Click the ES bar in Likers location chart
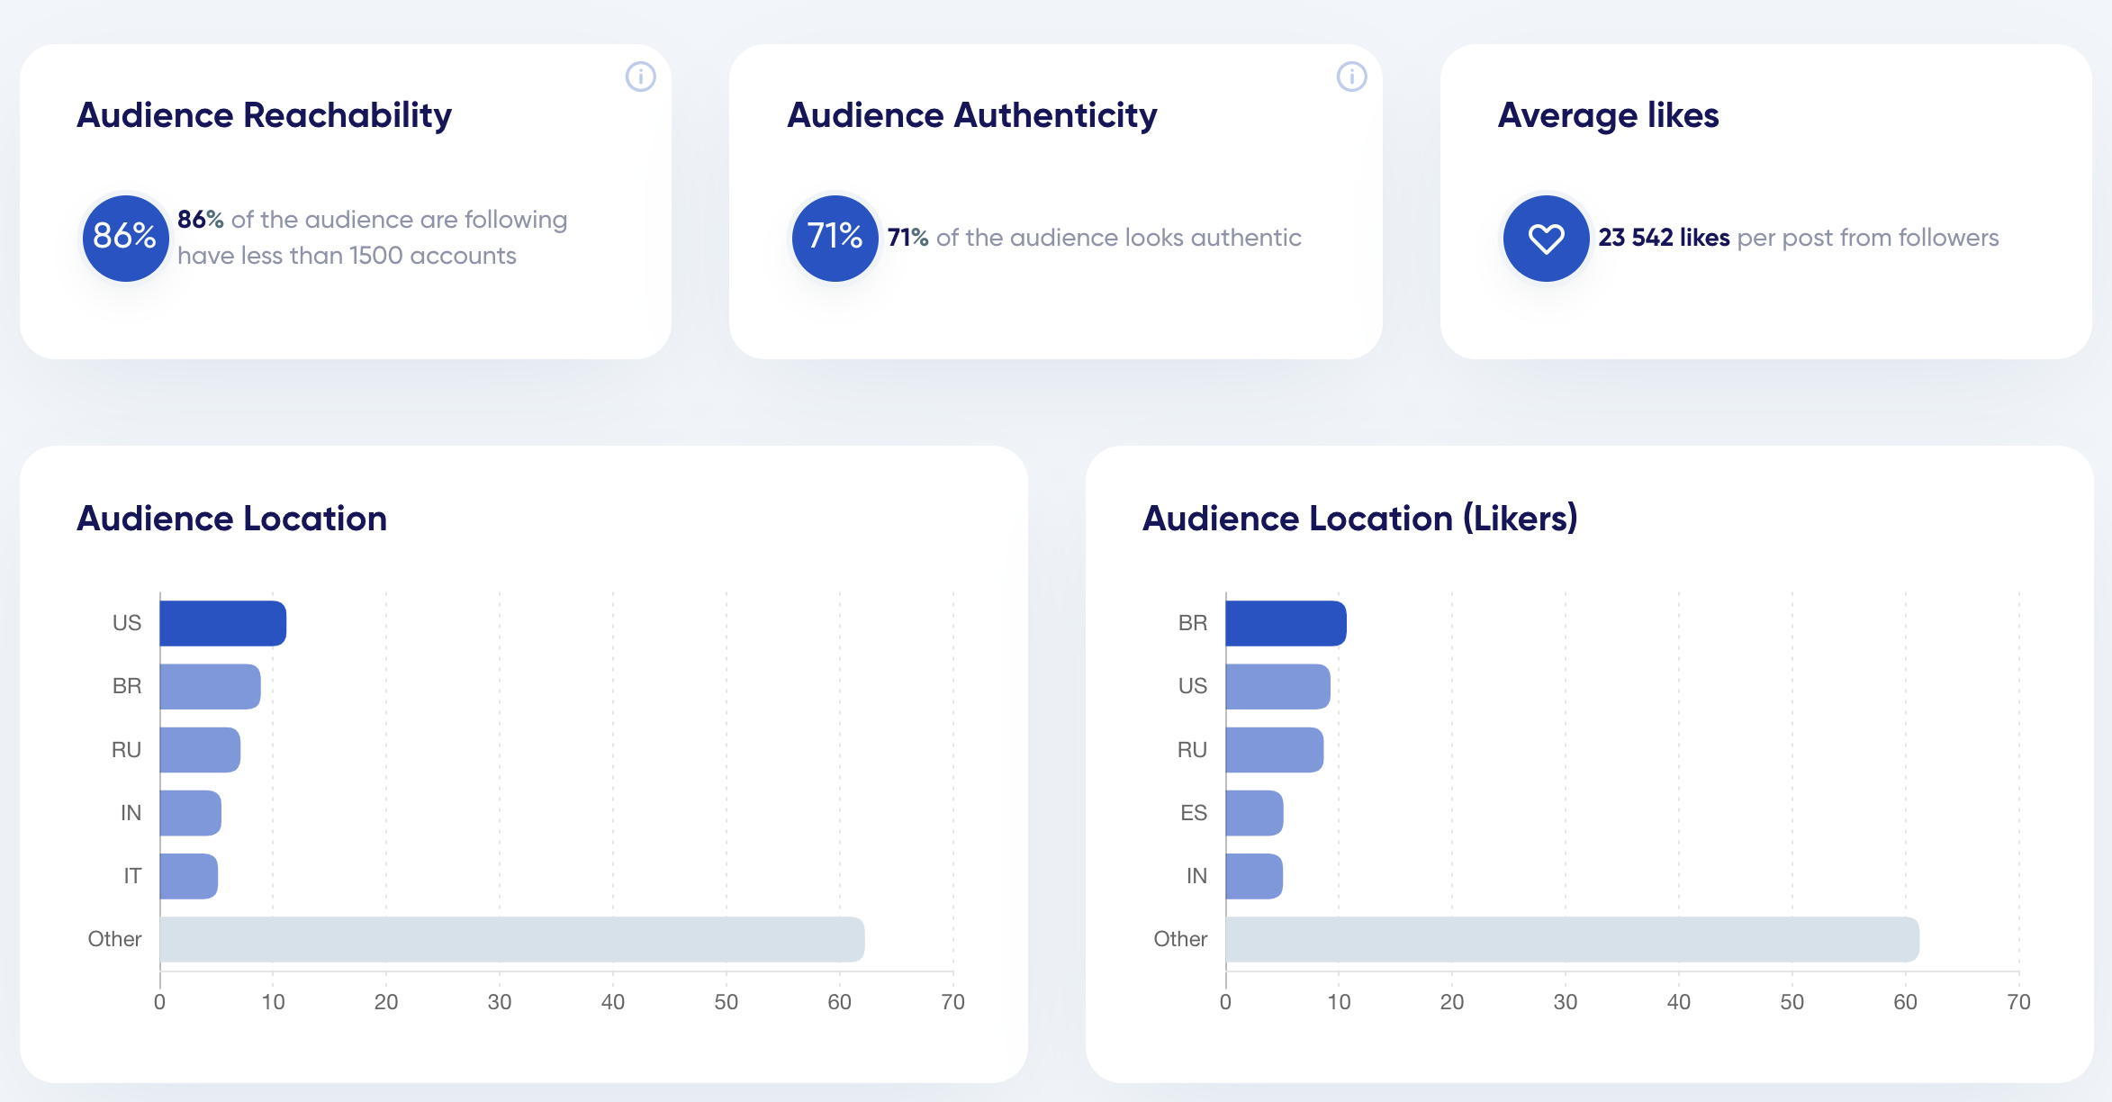The image size is (2112, 1102). (1254, 813)
